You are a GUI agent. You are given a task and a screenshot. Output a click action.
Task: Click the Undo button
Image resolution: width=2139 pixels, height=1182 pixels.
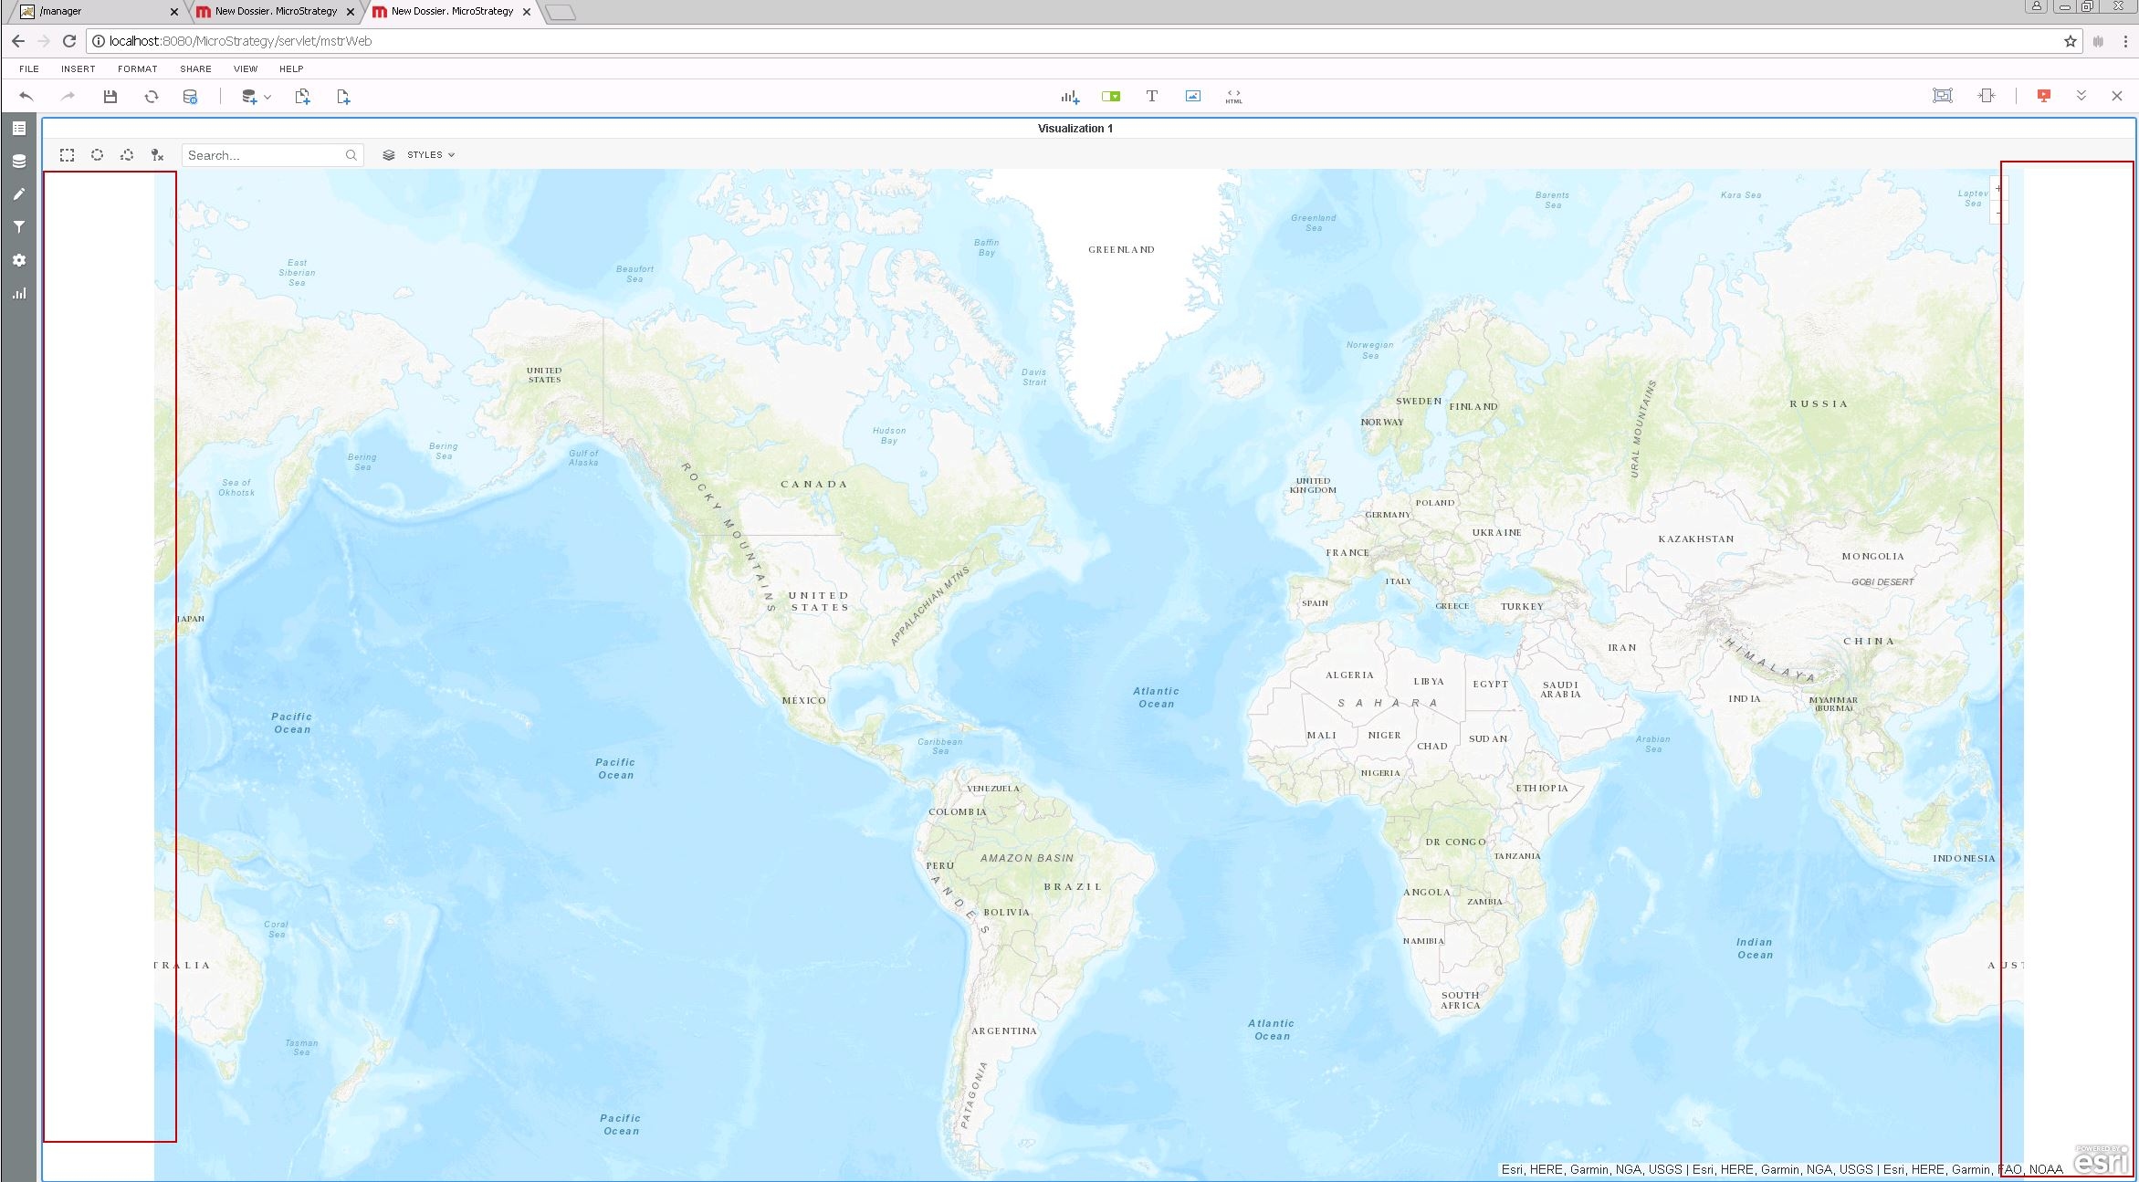pyautogui.click(x=26, y=97)
